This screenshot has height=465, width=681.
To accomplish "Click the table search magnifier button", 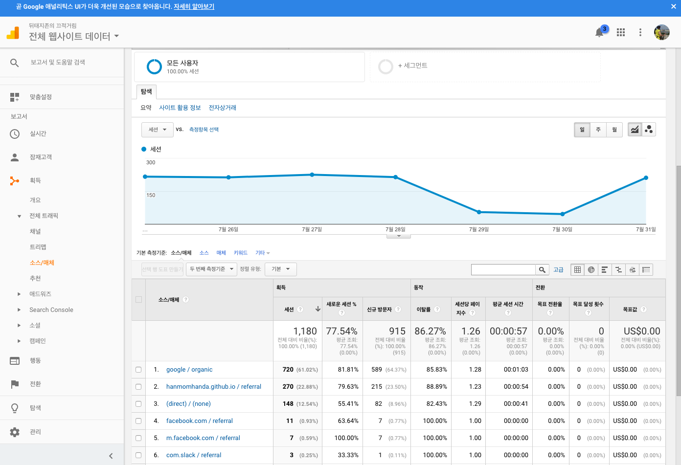I will click(542, 270).
